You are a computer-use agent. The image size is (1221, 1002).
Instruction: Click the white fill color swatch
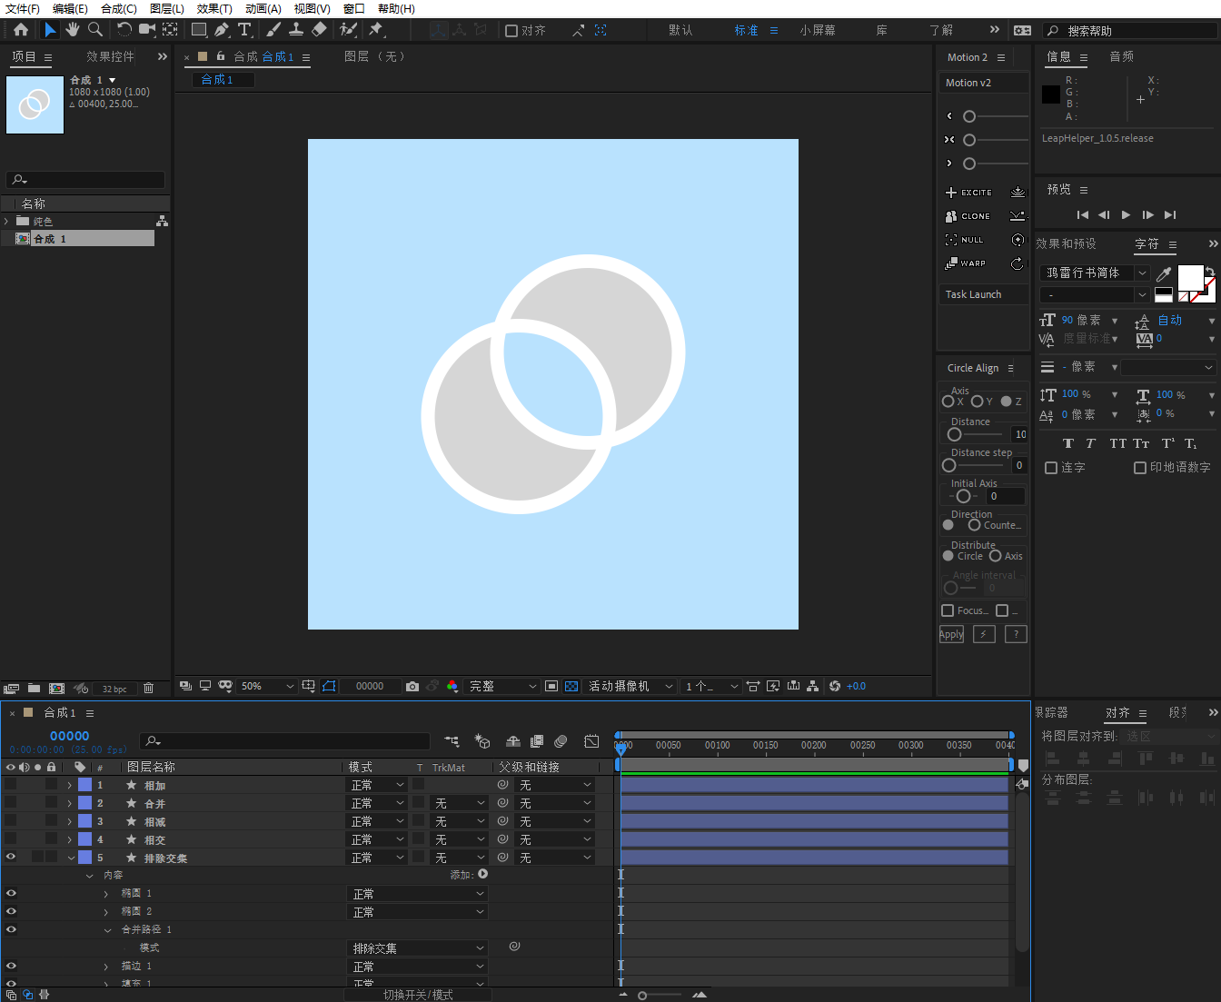click(x=1190, y=277)
